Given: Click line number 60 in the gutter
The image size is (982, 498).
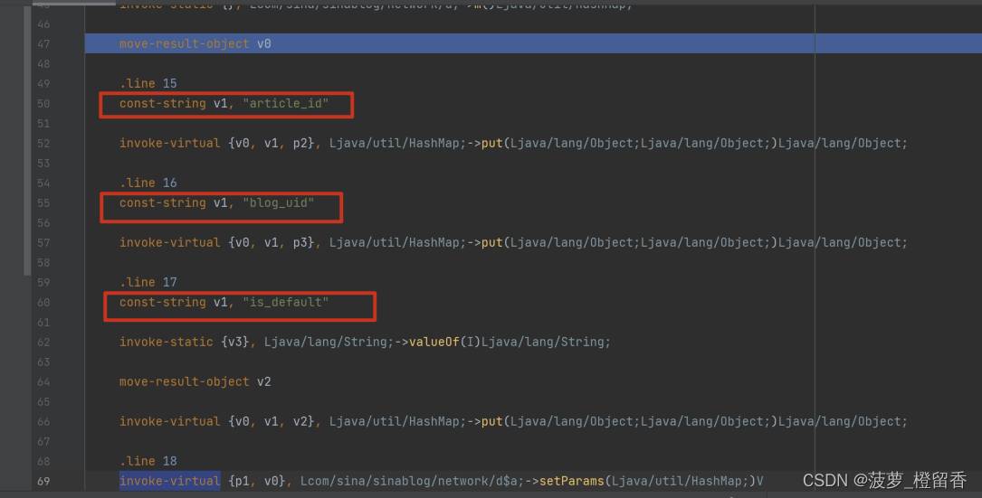Looking at the screenshot, I should 43,302.
